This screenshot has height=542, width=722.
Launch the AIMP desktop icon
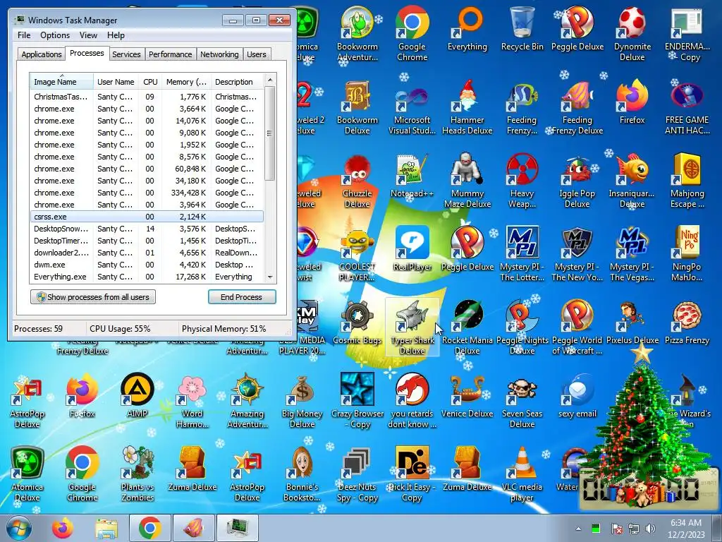(x=137, y=395)
